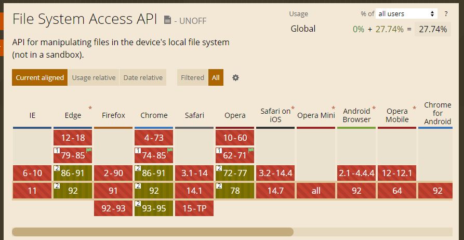464x240 pixels.
Task: Click the Firefox 92-93 cell
Action: tap(113, 208)
